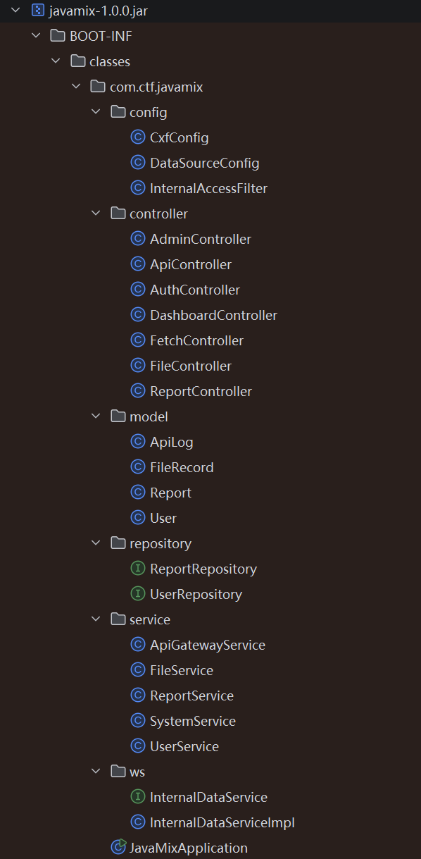This screenshot has width=421, height=859.
Task: Open the UserRepository interface
Action: click(196, 594)
